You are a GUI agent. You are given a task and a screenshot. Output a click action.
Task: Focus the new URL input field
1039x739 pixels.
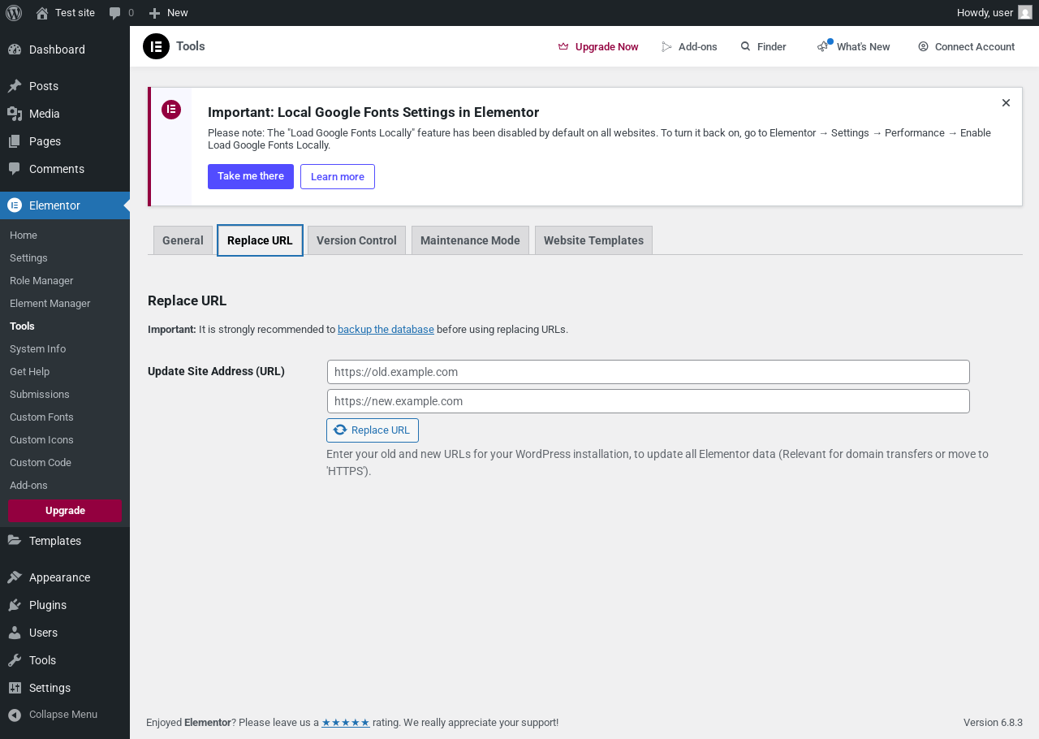(649, 401)
